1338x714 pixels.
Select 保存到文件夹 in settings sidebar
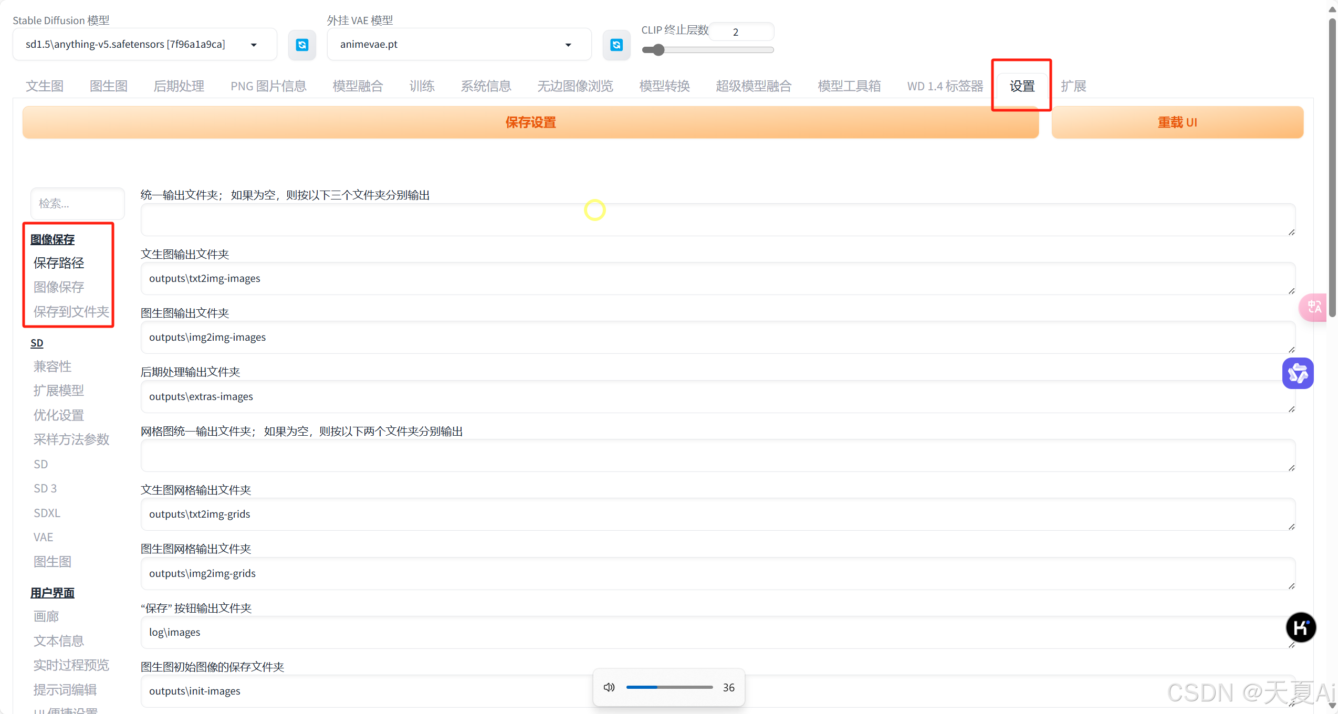[71, 312]
